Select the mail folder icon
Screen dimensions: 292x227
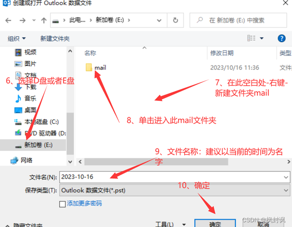tap(89, 67)
